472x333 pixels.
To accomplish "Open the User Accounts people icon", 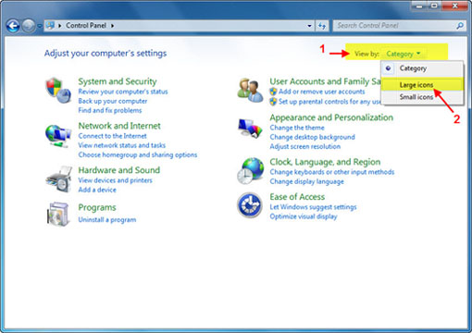I will 250,90.
